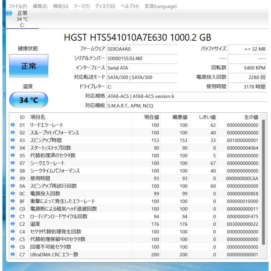Open the ファイル(F) menu
This screenshot has width=271, height=271.
pyautogui.click(x=18, y=6)
